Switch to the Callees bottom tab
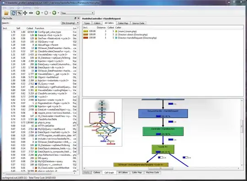This screenshot has height=181, width=247. tap(97, 172)
